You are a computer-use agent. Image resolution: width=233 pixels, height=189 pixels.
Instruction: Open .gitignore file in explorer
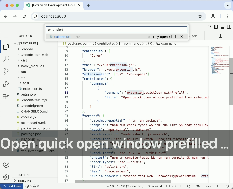click(35, 94)
